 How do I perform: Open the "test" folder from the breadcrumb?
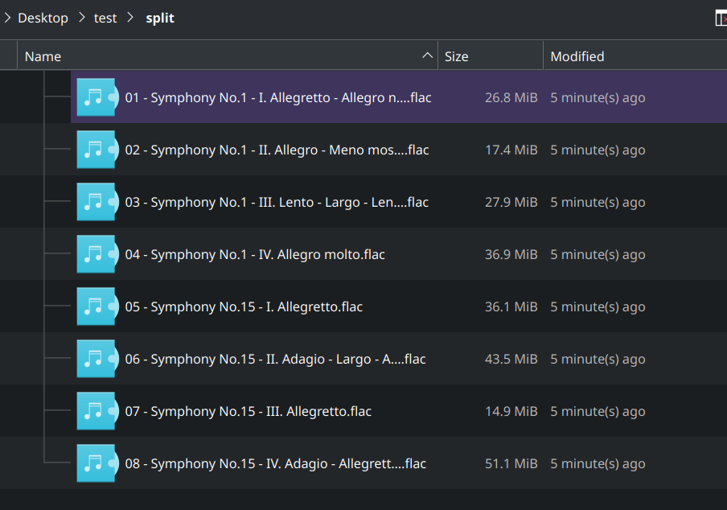[x=105, y=18]
